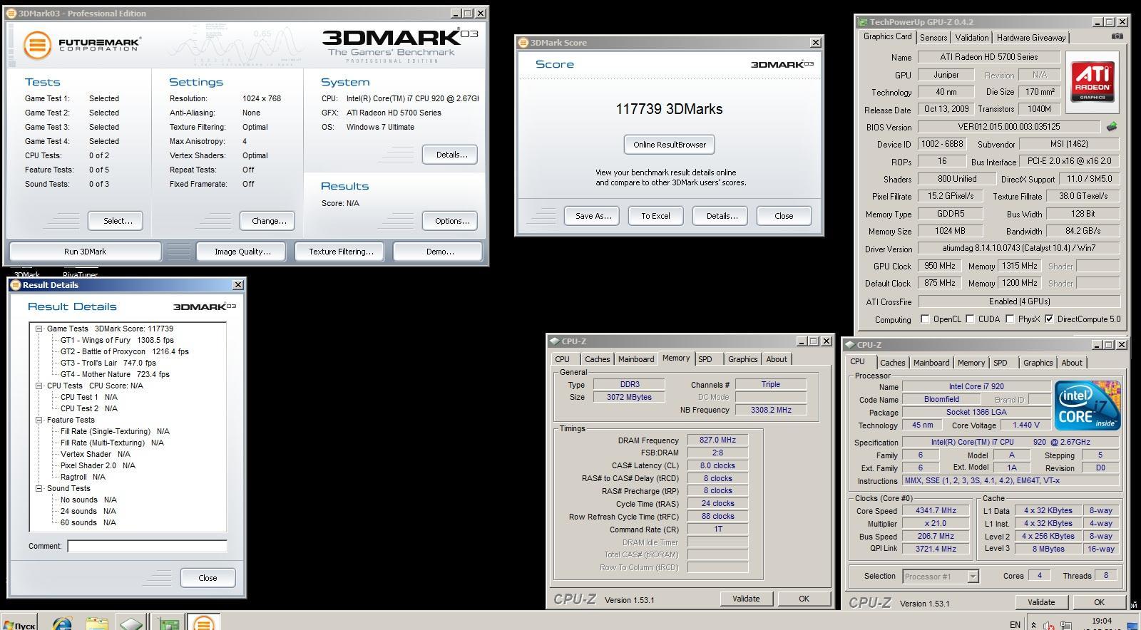Click the Comment input field
The height and width of the screenshot is (630, 1141).
[x=147, y=546]
